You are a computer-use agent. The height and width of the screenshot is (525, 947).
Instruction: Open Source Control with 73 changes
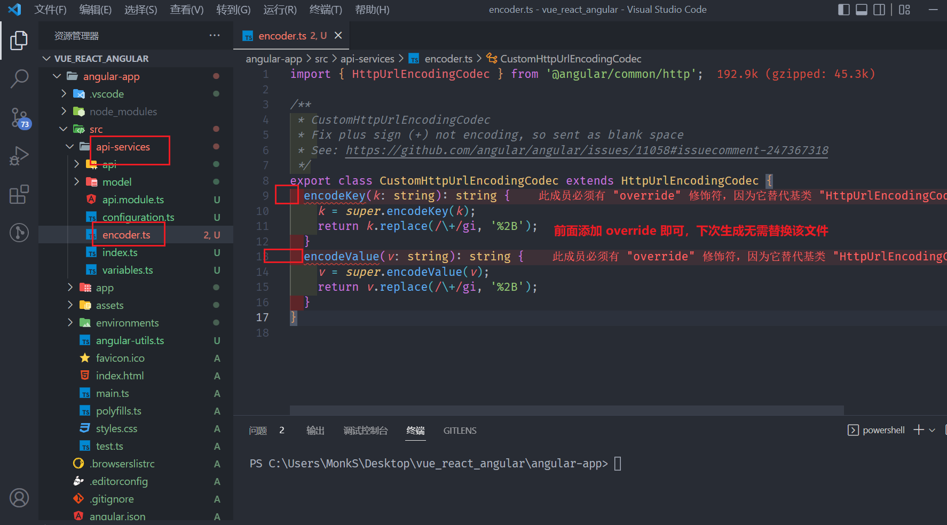click(x=19, y=117)
